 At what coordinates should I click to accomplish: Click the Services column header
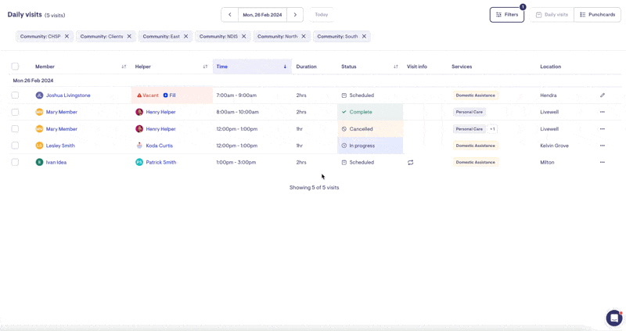[x=462, y=67]
